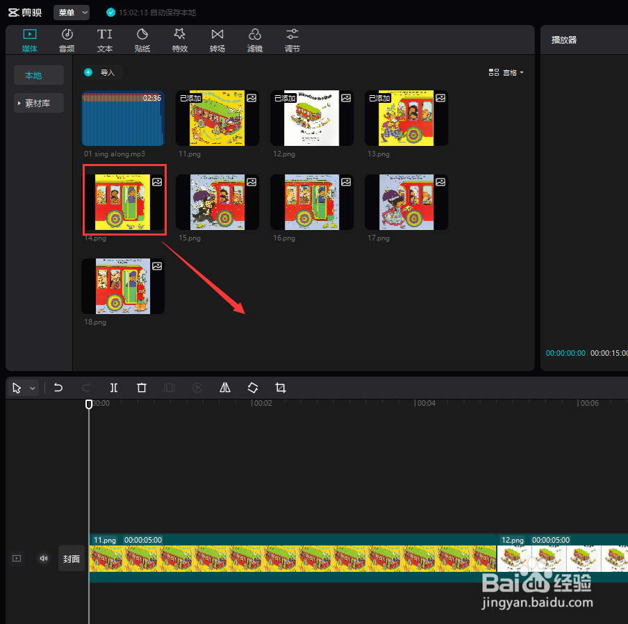The image size is (628, 624).
Task: Click the reverse playback tool icon
Action: click(197, 388)
